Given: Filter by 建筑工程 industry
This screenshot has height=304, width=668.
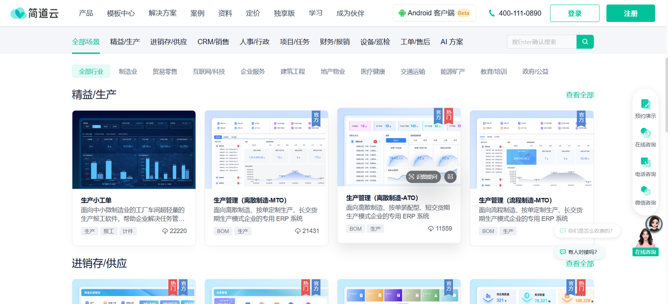Looking at the screenshot, I should [x=293, y=72].
